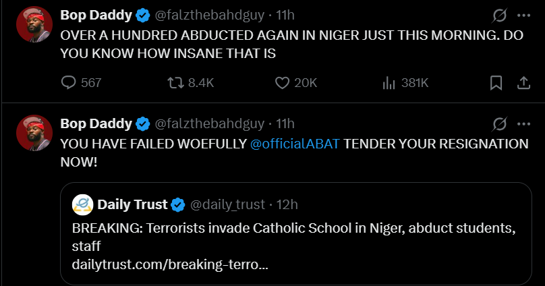Click the @officialABAT mention

299,144
